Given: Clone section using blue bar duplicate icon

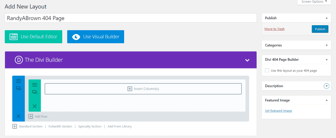Looking at the screenshot, I should [19, 88].
